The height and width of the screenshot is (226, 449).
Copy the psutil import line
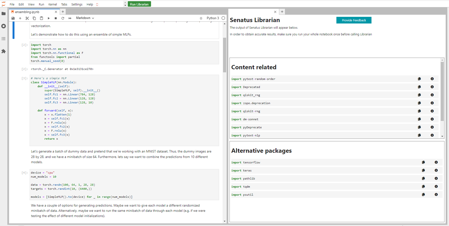(424, 194)
